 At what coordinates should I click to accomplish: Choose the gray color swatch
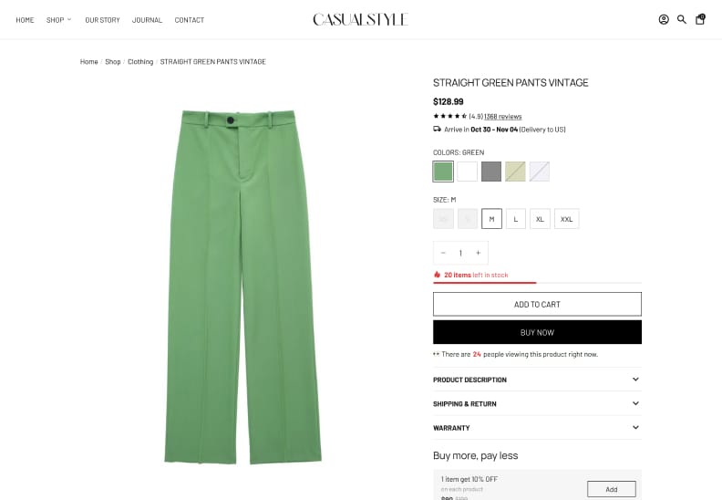pos(490,172)
